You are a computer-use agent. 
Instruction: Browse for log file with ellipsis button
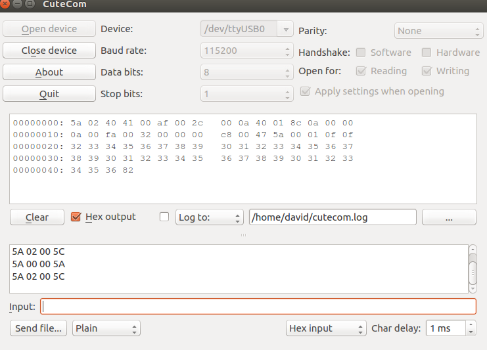[x=449, y=217]
